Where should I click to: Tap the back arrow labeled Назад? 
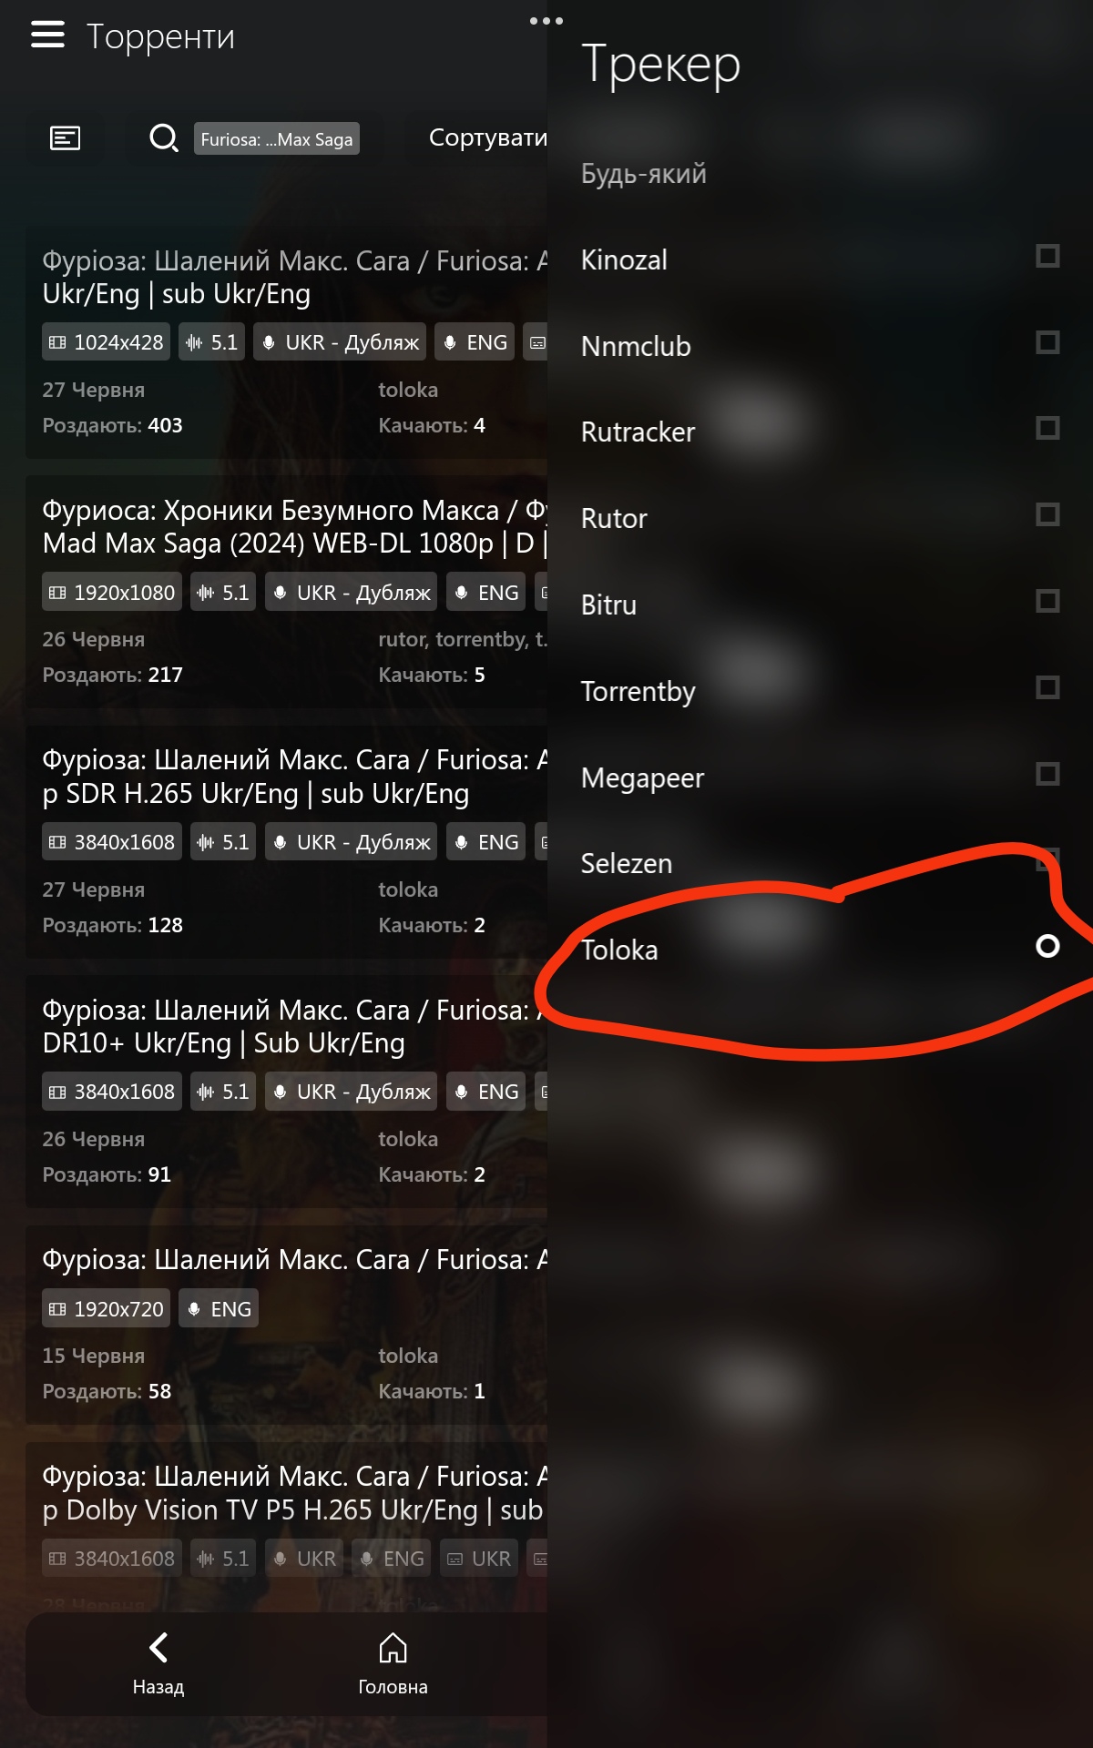[x=158, y=1664]
